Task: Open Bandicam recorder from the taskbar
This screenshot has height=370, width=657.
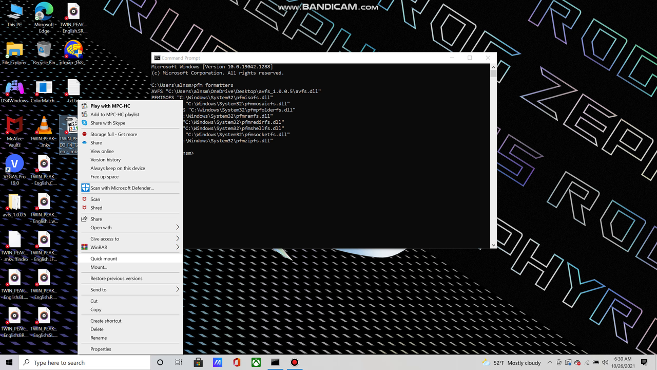Action: pyautogui.click(x=295, y=362)
